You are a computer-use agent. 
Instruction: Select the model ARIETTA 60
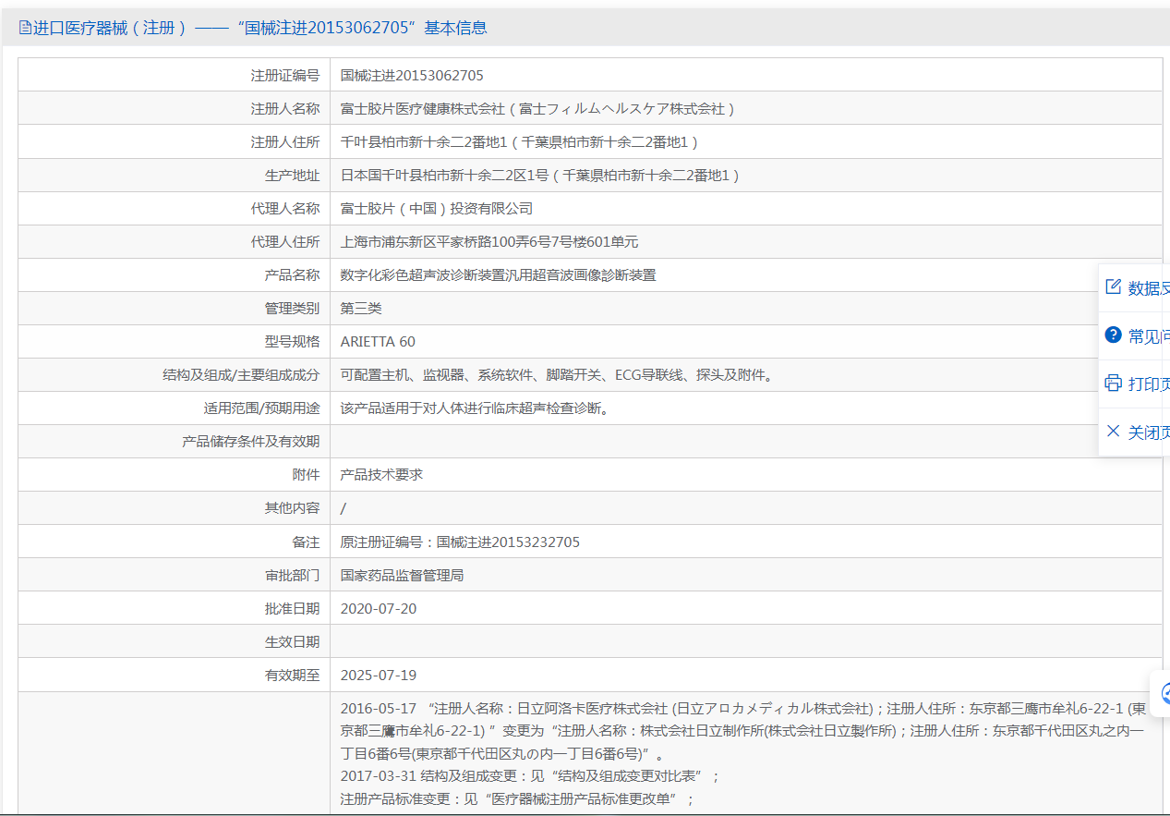click(378, 342)
